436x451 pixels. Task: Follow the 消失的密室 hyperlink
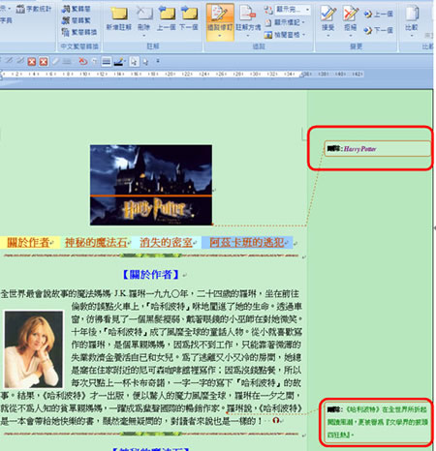[166, 242]
